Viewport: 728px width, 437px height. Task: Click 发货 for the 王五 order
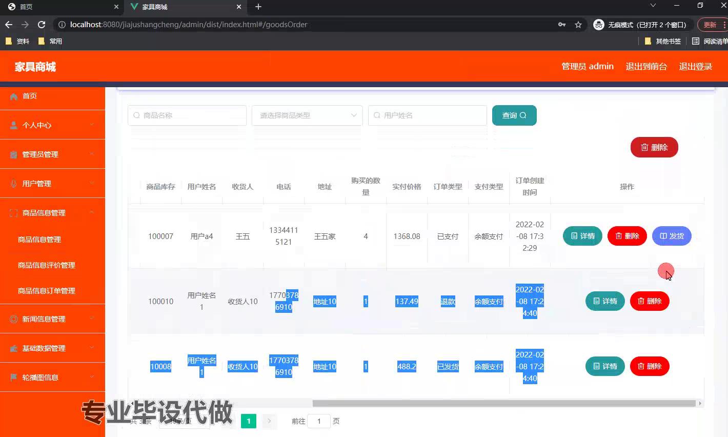tap(672, 236)
